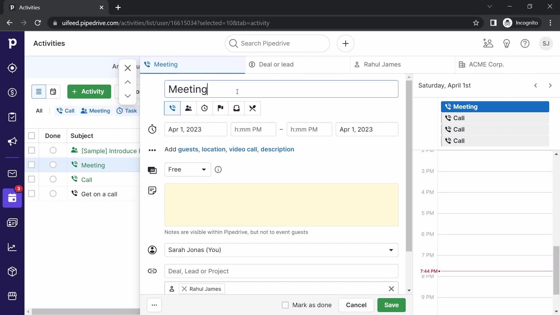560x315 pixels.
Task: Select the Call activity type icon
Action: (172, 108)
